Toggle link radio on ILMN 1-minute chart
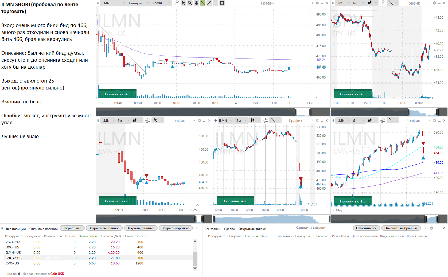 coord(98,3)
